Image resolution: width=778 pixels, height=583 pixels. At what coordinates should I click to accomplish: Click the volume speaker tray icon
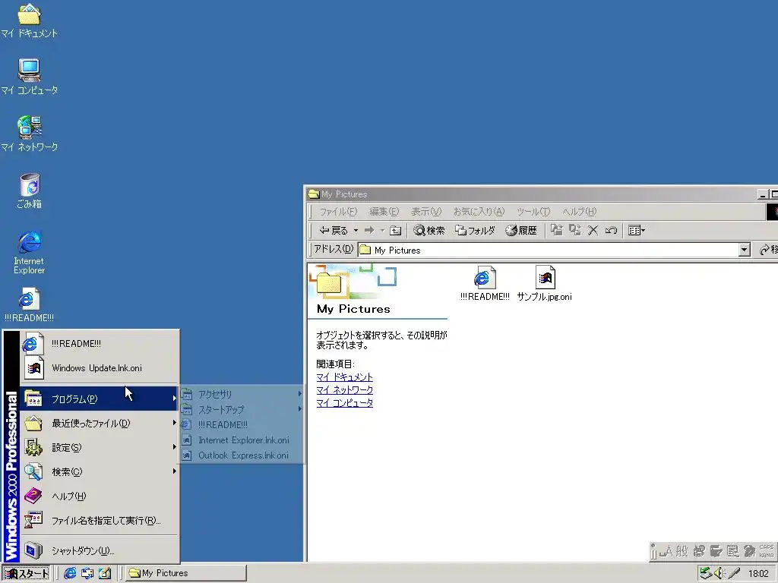tap(719, 573)
